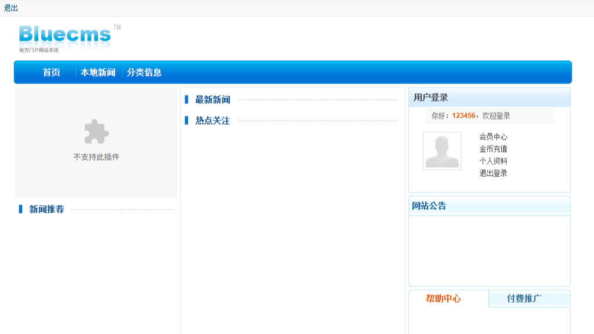Open 会员中心 from the user panel
Image resolution: width=594 pixels, height=334 pixels.
pyautogui.click(x=492, y=139)
